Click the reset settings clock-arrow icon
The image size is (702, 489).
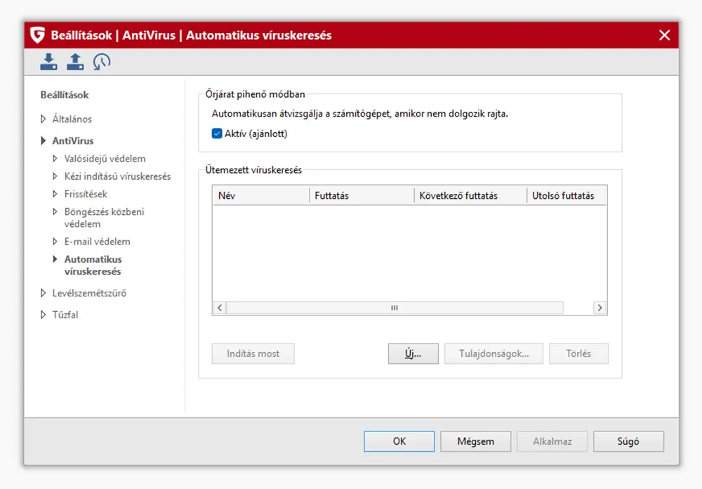[102, 62]
